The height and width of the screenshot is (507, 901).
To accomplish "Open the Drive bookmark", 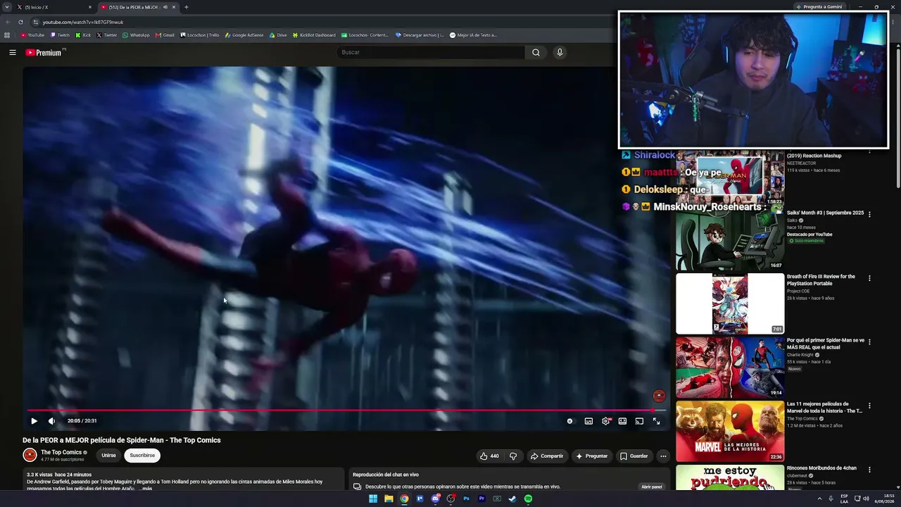I will [x=278, y=35].
